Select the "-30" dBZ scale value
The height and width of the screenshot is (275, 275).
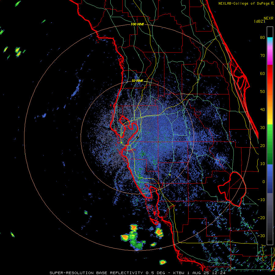coord(261,236)
